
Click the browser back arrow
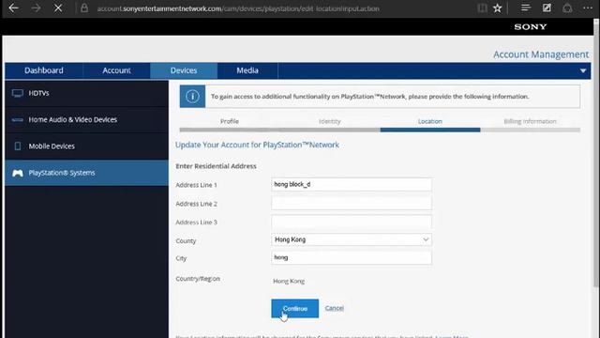point(13,8)
